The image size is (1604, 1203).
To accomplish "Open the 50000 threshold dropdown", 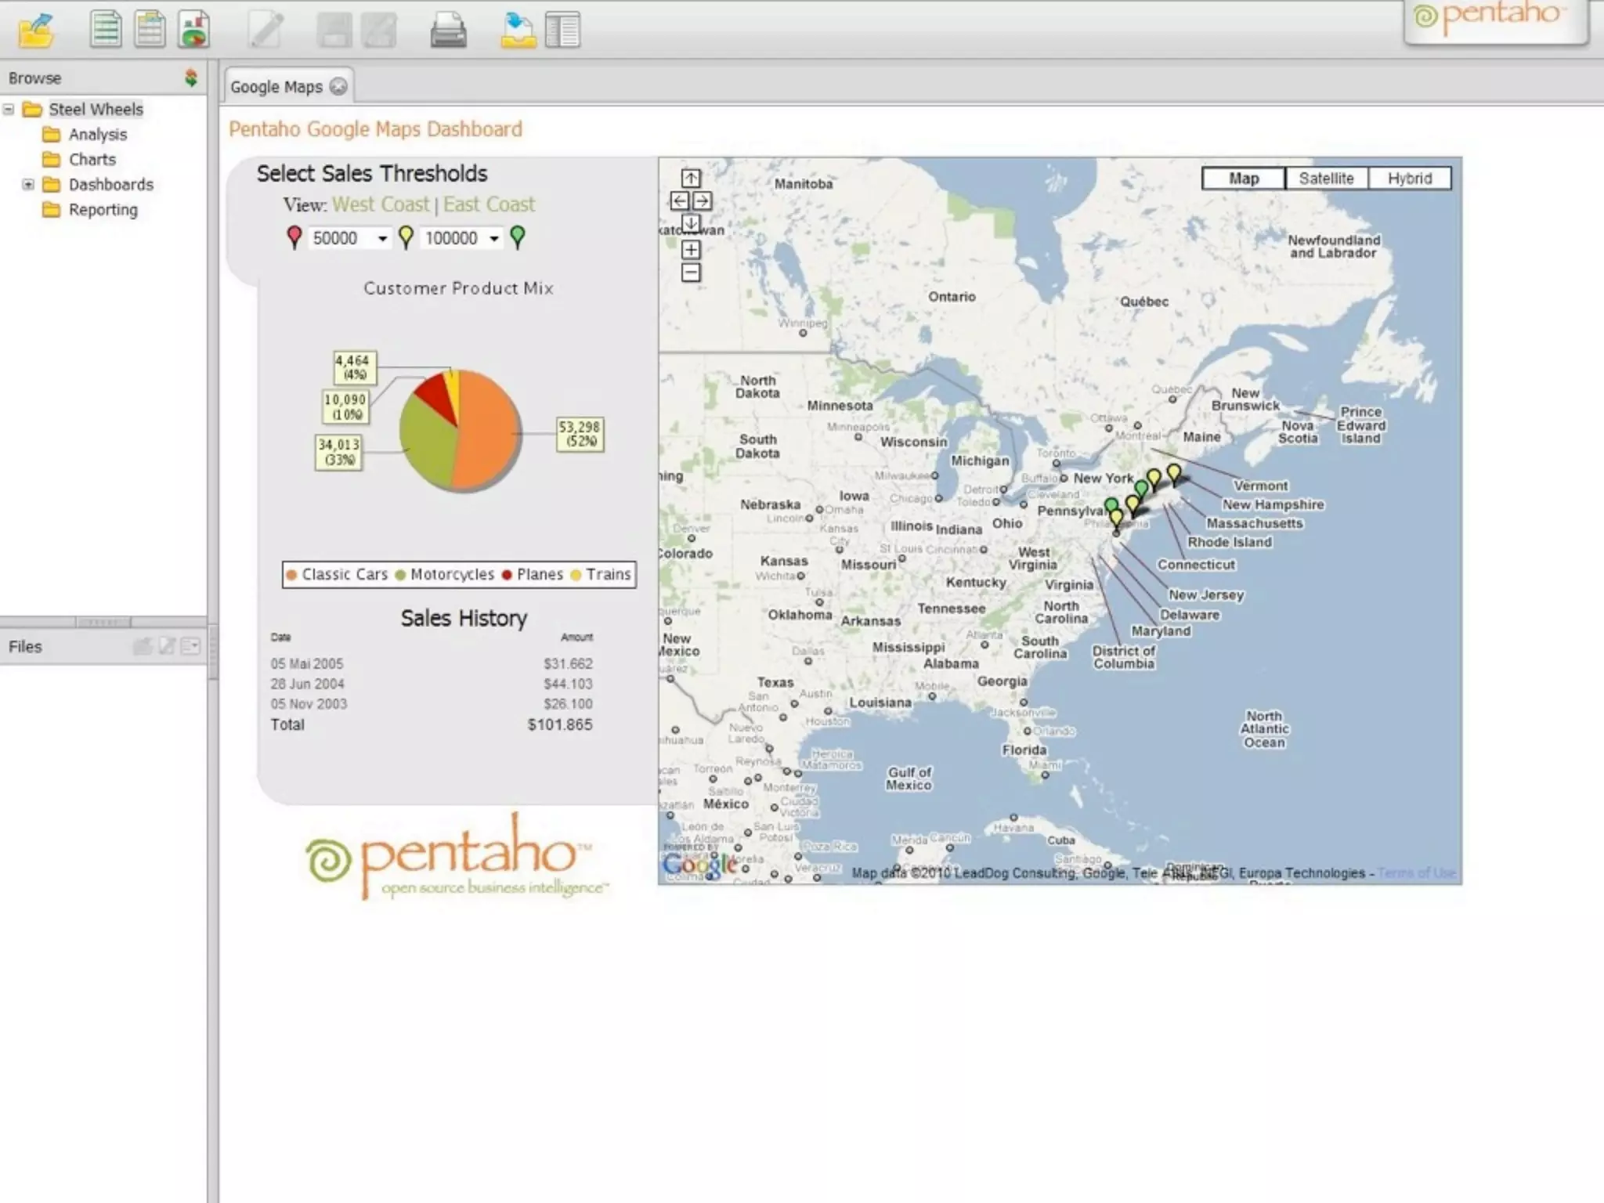I will [x=382, y=238].
